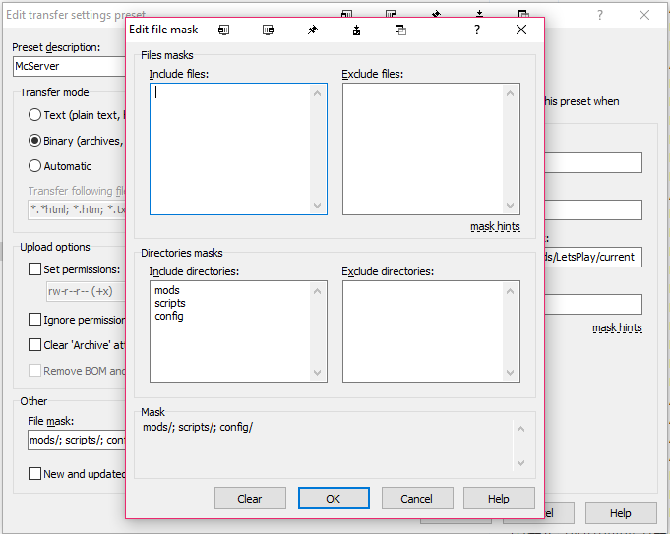Click the down-arrow tray icon in dialog title bar
This screenshot has width=670, height=534.
click(x=356, y=30)
